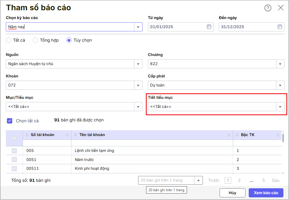Pin the Số tài khoản column
This screenshot has height=200, width=289.
click(27, 135)
